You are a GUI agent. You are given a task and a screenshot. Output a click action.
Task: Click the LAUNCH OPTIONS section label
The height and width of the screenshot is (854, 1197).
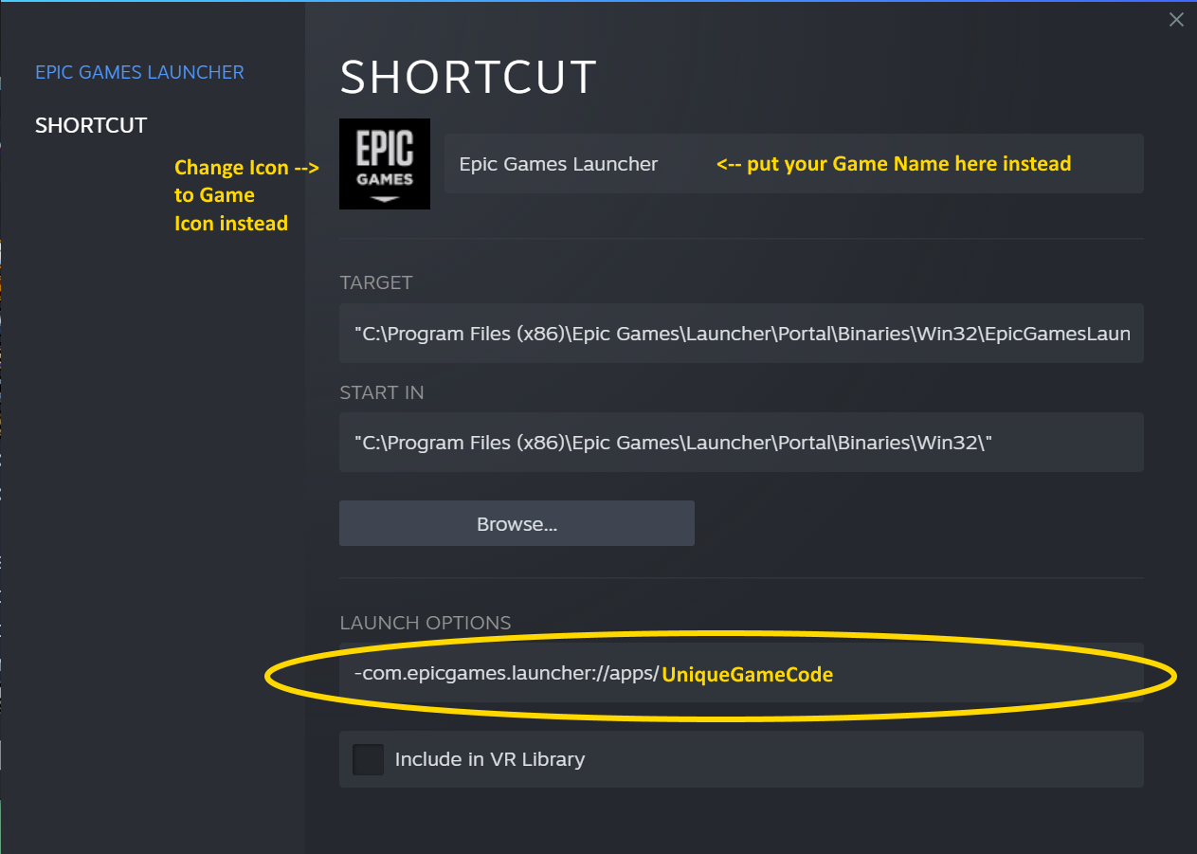(426, 623)
